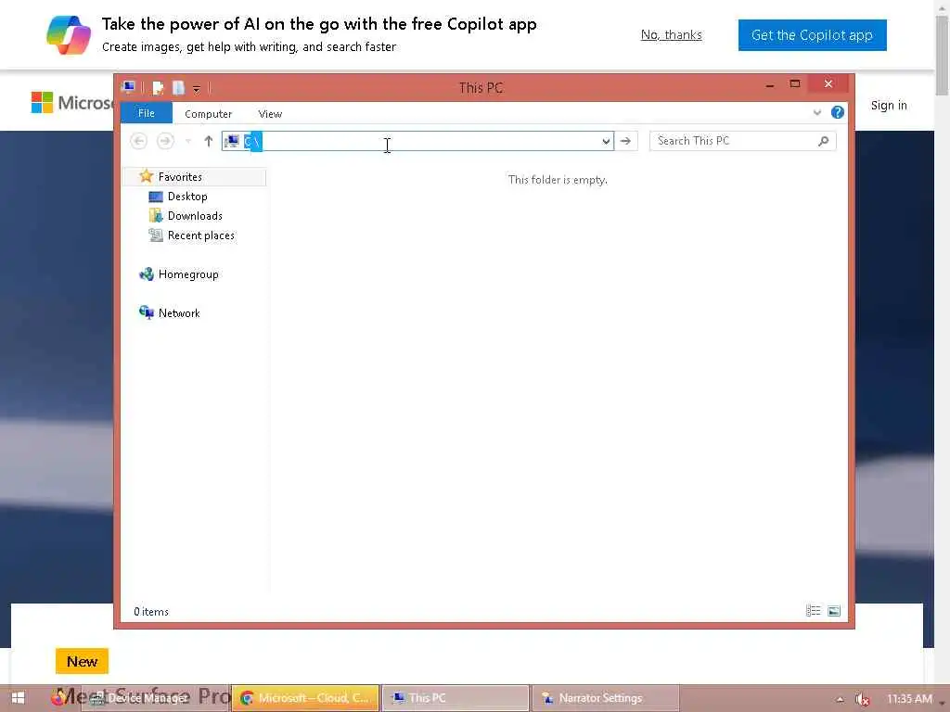Viewport: 950px width, 712px height.
Task: Click the This PC icon in address bar
Action: coord(232,141)
